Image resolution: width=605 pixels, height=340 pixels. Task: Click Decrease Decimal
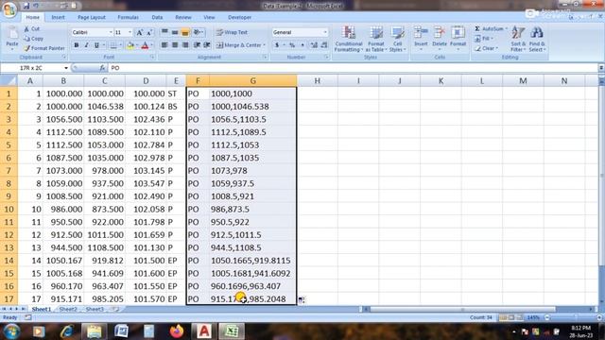324,45
